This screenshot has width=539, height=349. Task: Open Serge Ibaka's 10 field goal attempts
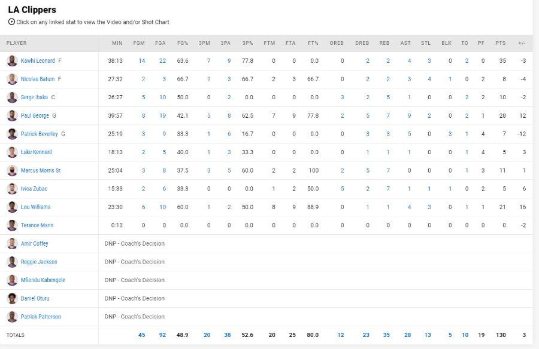pyautogui.click(x=162, y=97)
